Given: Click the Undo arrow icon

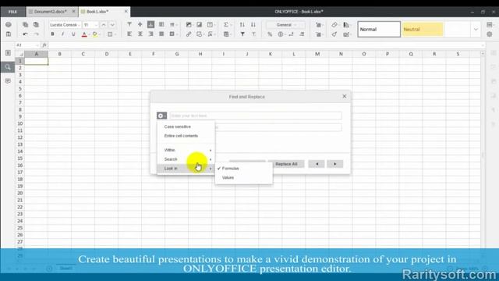Looking at the screenshot, I should 25,34.
